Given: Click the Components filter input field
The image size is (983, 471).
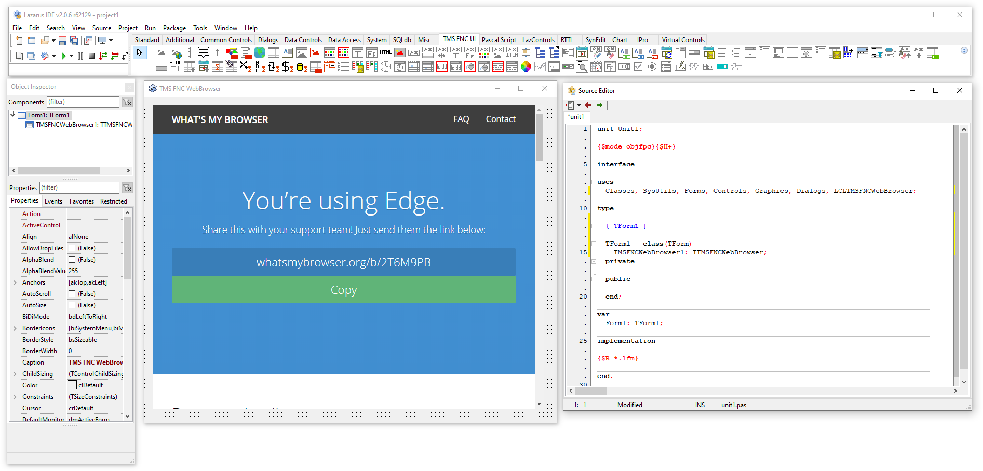Looking at the screenshot, I should coord(83,102).
